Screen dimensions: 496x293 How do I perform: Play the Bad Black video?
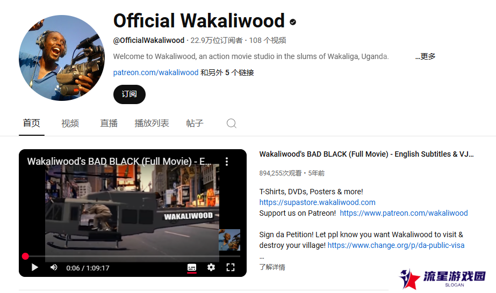coord(35,268)
